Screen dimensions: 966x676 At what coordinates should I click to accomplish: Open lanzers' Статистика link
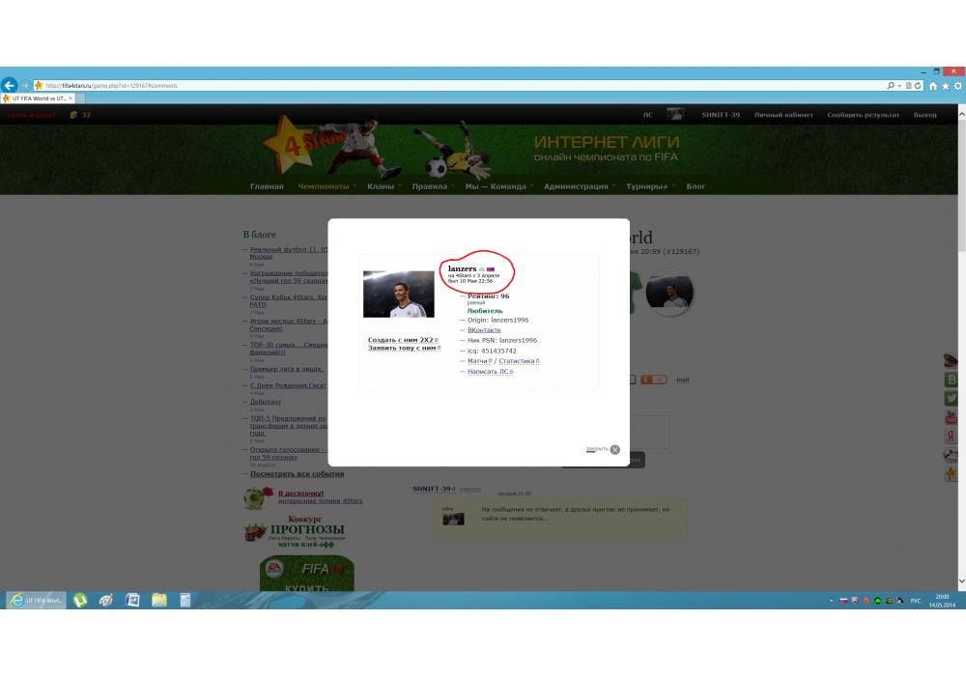[x=517, y=361]
